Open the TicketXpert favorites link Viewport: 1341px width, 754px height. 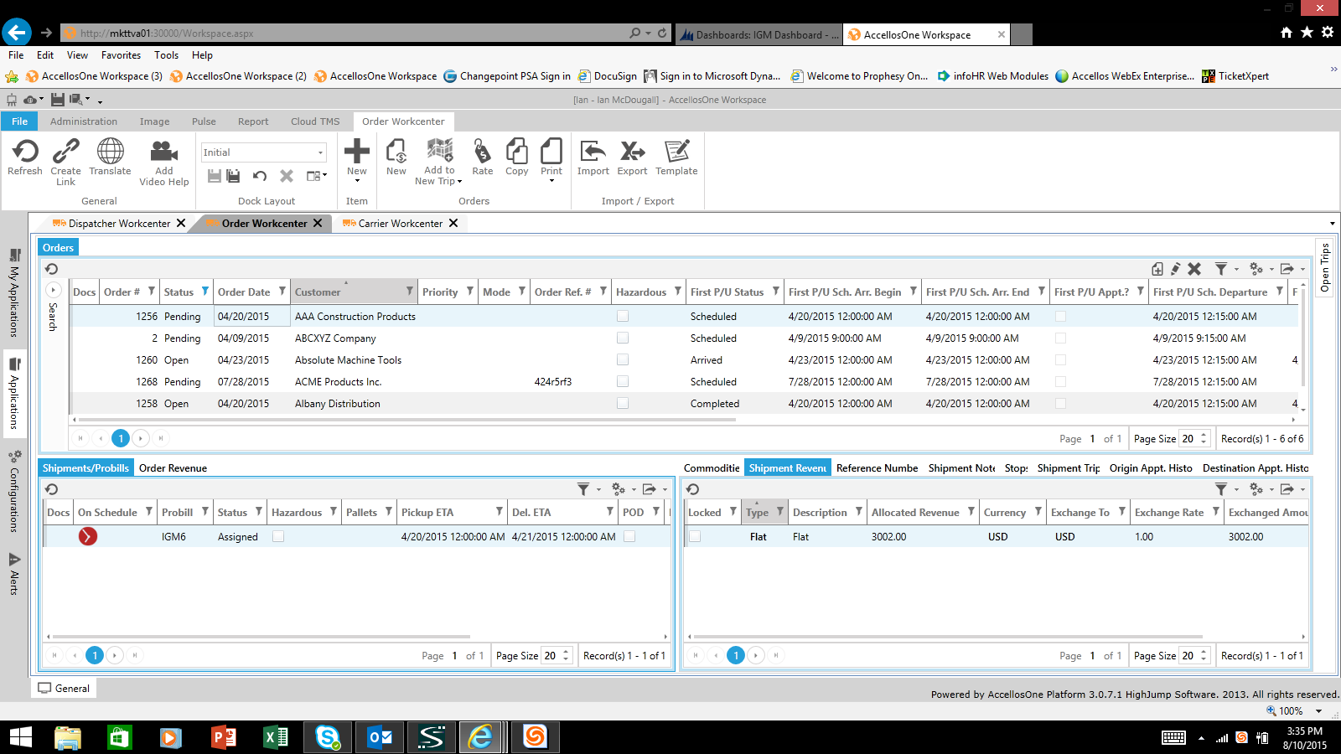click(1235, 76)
